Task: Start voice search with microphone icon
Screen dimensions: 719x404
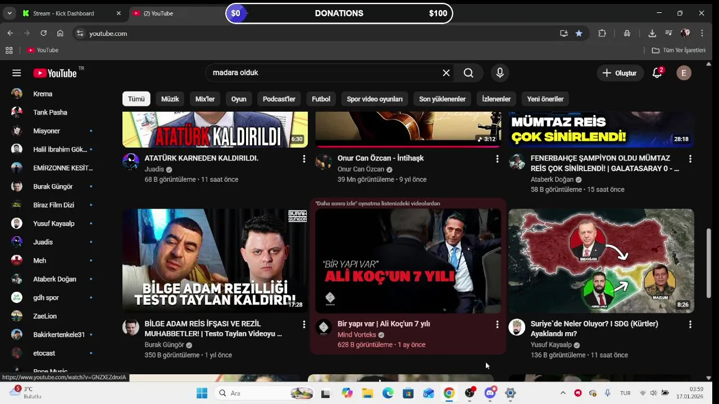Action: (500, 73)
